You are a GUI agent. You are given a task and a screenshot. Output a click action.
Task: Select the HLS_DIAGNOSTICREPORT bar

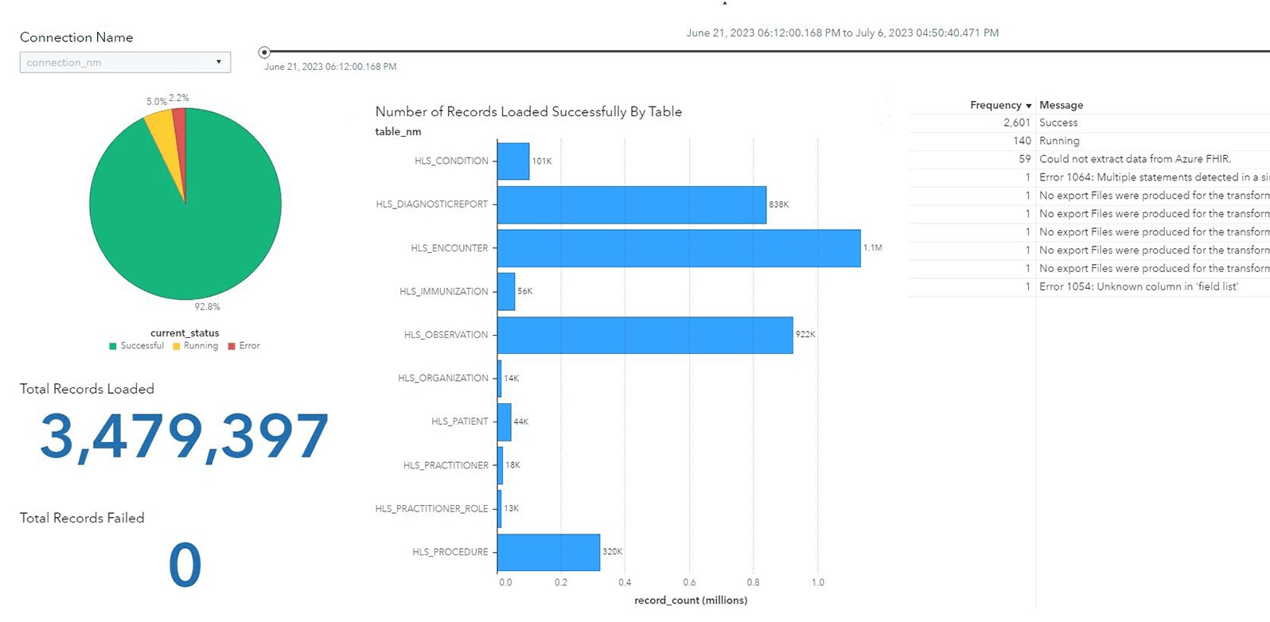click(x=632, y=204)
